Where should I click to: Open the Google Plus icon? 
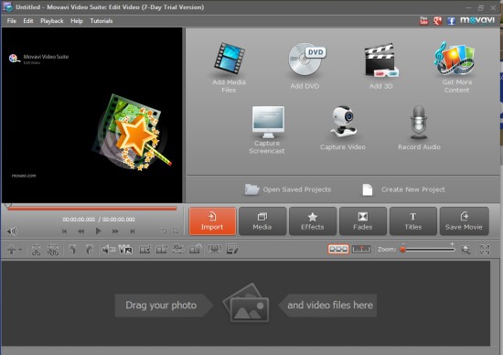[x=437, y=20]
